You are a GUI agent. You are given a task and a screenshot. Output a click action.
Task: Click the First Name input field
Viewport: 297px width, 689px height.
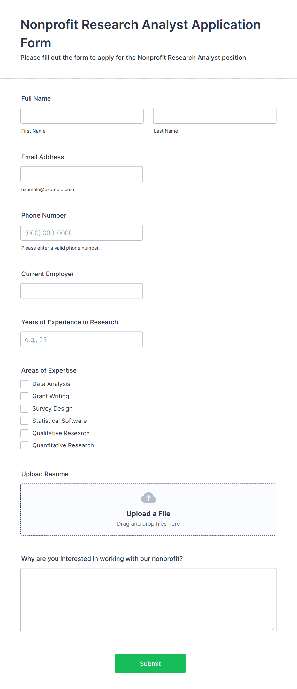[82, 116]
